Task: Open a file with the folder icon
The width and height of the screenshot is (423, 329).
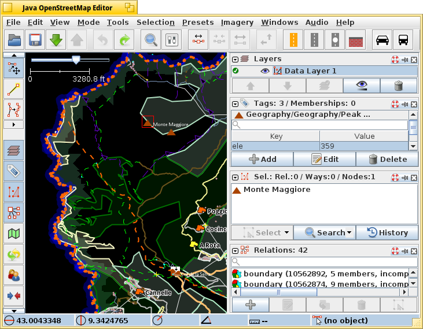Action: pos(14,40)
